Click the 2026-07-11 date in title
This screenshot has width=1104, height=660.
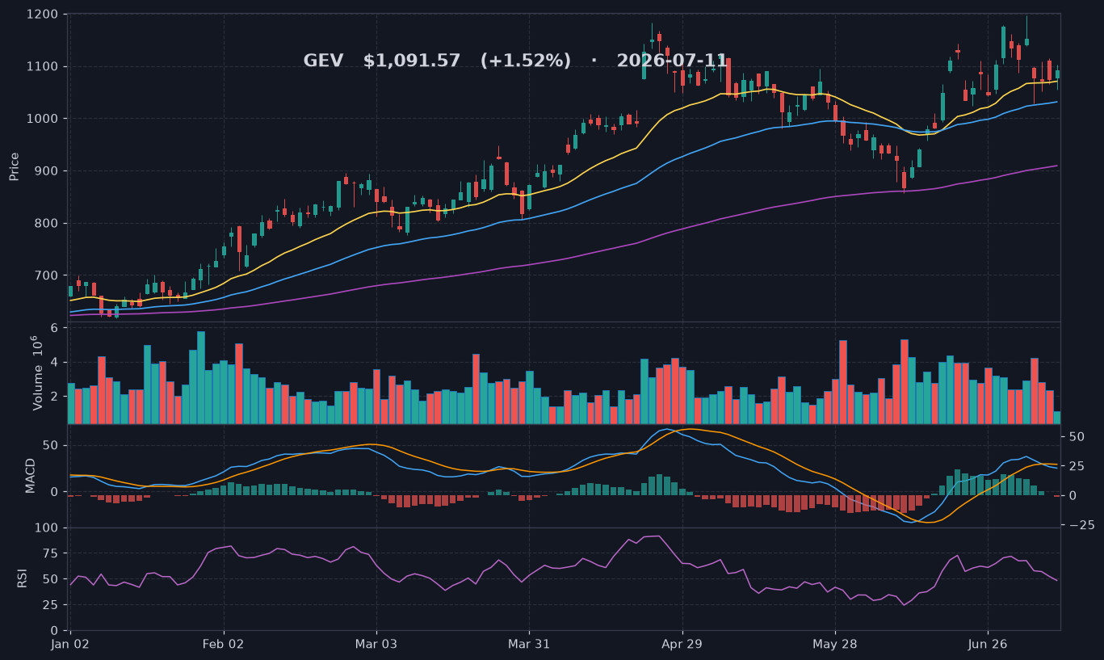672,61
